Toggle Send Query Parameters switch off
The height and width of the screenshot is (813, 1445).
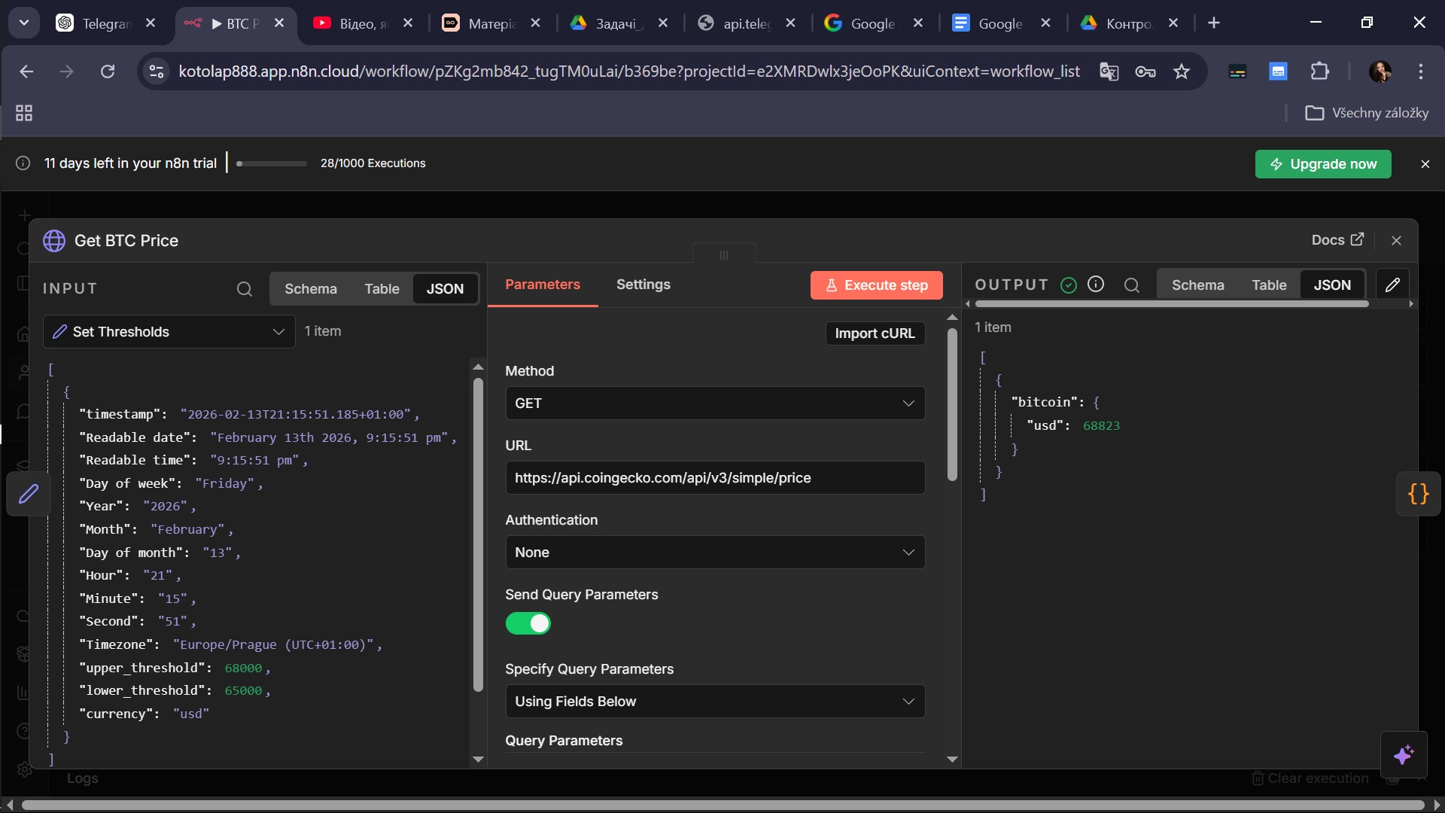pos(528,624)
